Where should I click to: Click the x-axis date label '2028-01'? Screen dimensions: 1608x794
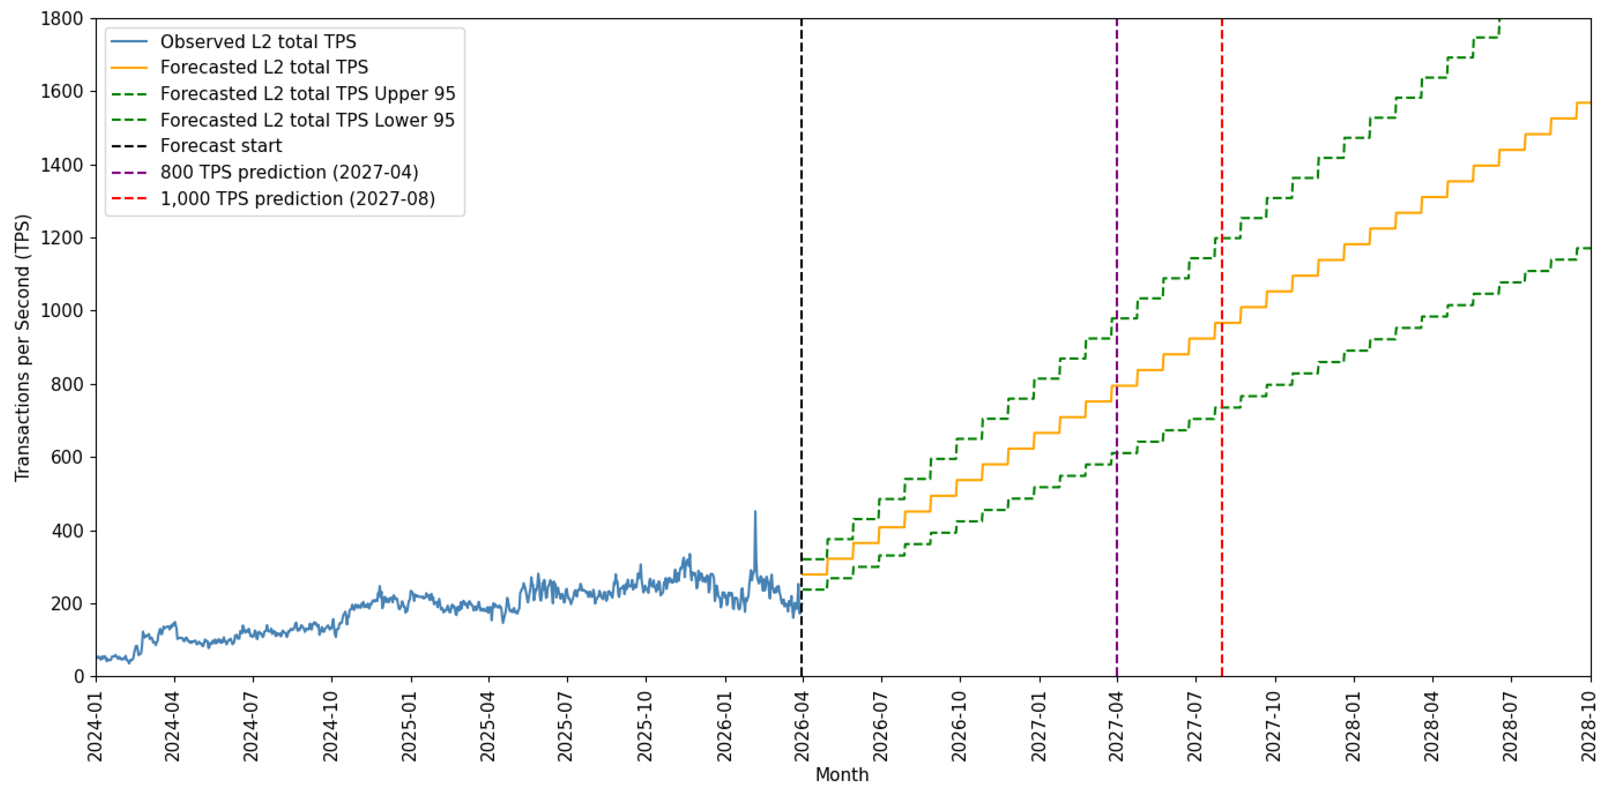1354,726
